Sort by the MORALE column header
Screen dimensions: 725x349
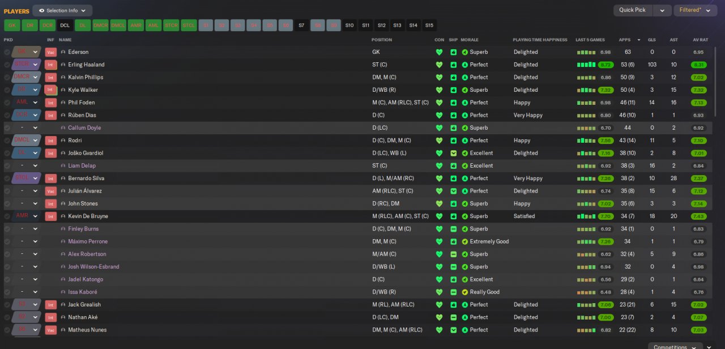pos(470,40)
